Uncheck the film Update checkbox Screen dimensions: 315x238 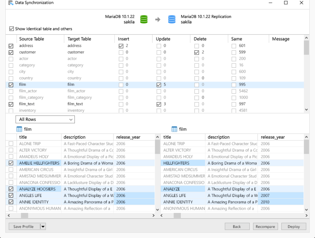tap(159, 85)
